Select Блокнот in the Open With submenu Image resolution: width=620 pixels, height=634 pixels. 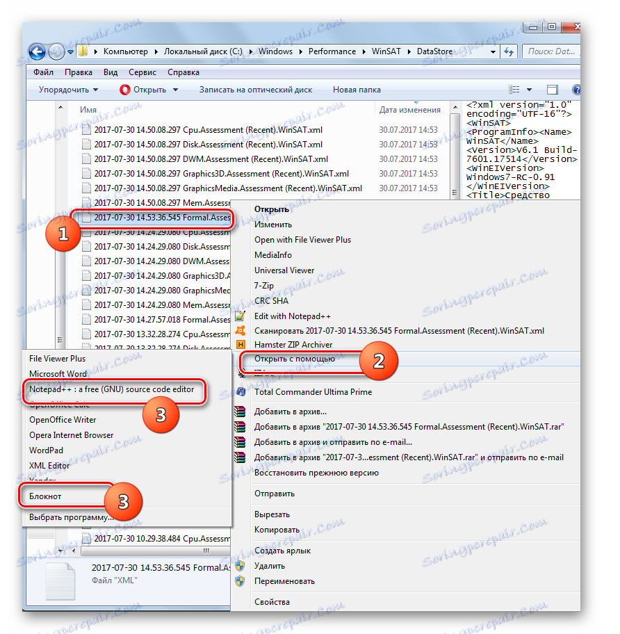(45, 496)
